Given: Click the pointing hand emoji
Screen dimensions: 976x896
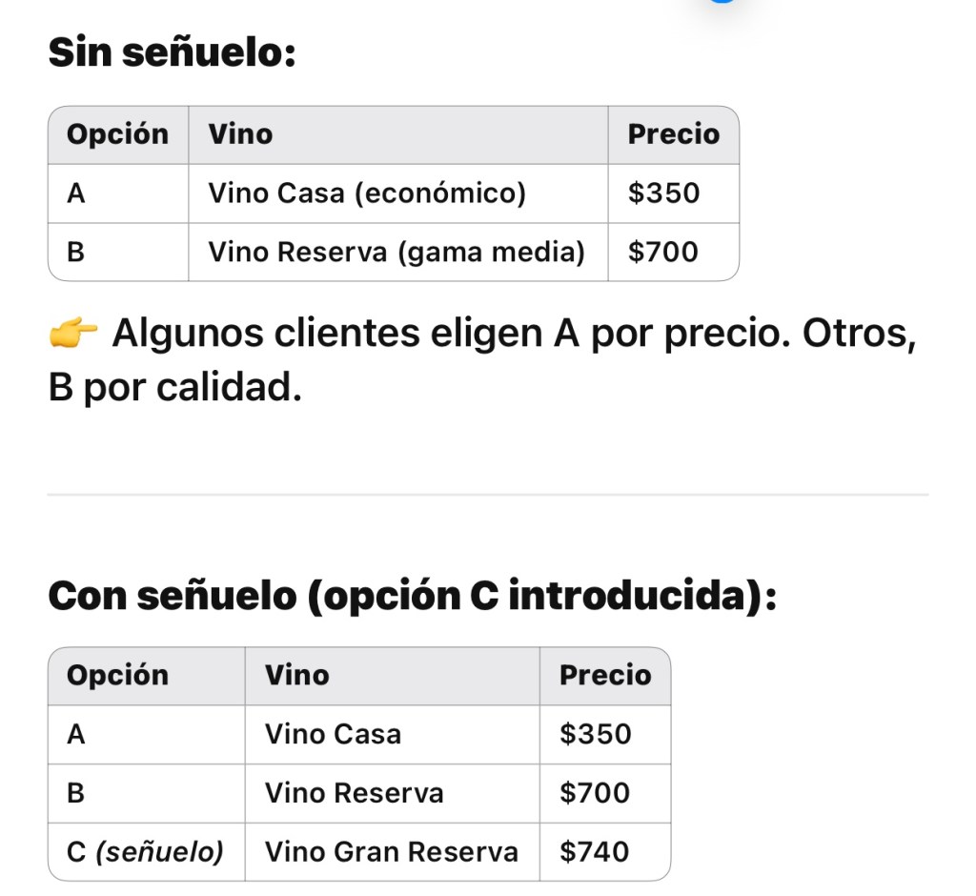Looking at the screenshot, I should pyautogui.click(x=74, y=335).
